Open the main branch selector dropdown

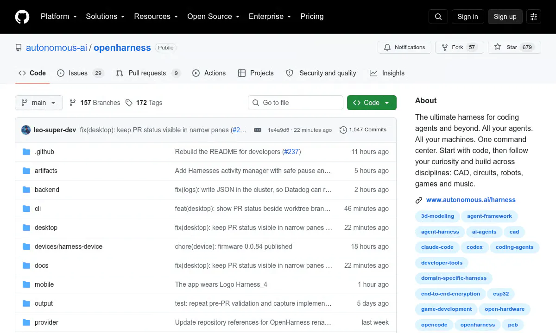[39, 103]
